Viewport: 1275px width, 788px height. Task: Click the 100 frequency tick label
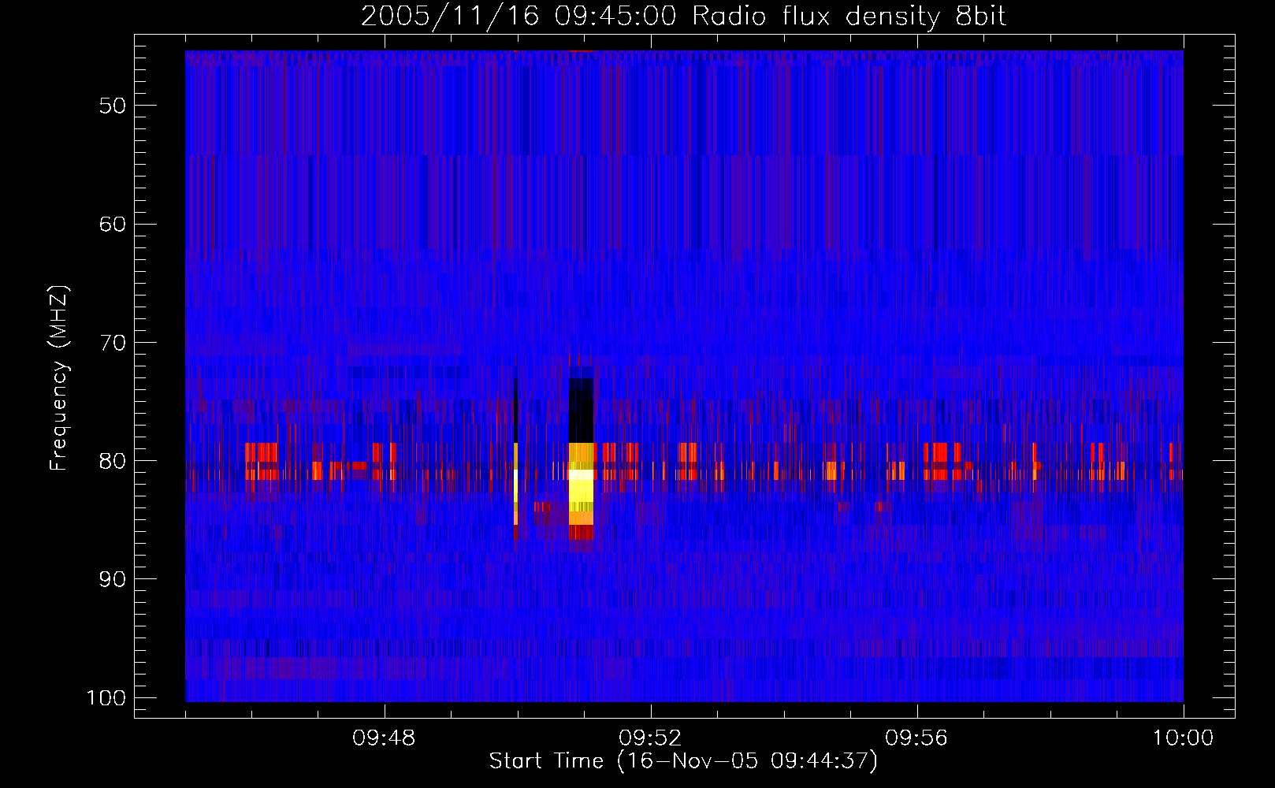coord(106,698)
